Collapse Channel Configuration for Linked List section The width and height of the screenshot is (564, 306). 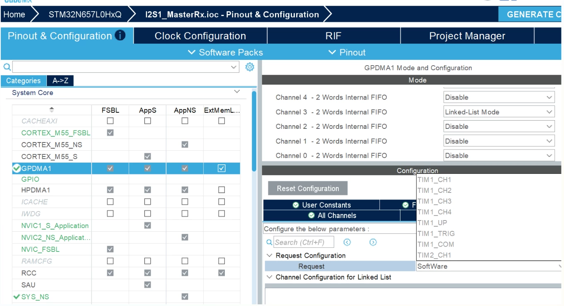(270, 277)
